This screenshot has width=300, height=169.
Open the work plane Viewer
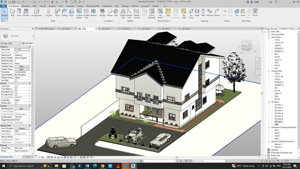[x=255, y=13]
